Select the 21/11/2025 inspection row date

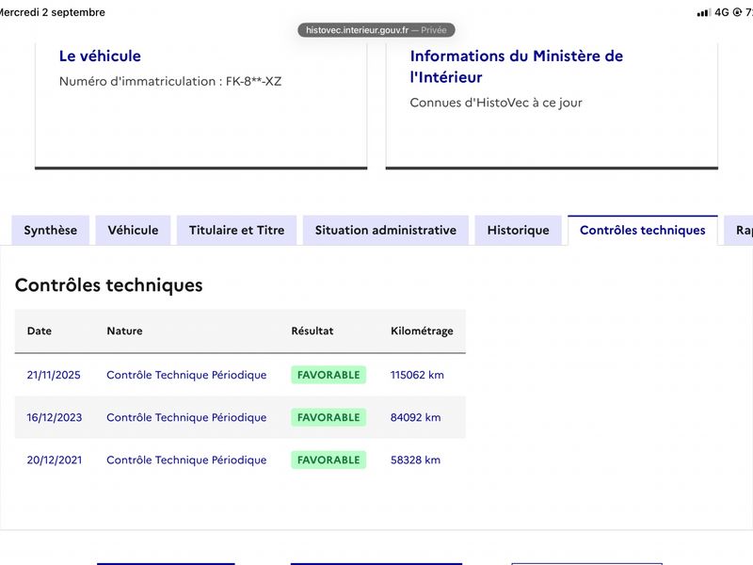coord(54,375)
